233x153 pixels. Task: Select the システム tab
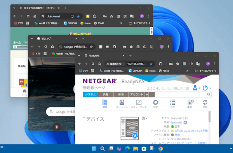(x=90, y=95)
